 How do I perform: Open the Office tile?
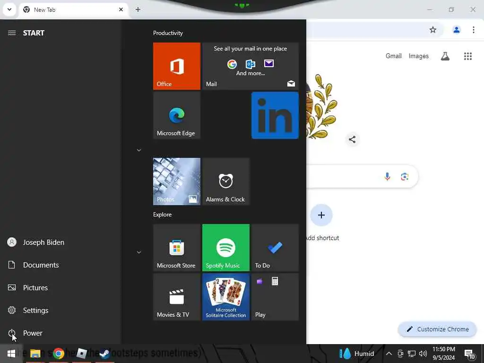[177, 66]
